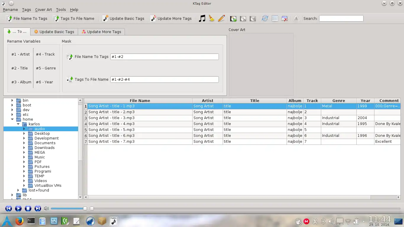Click the Album column header
The height and width of the screenshot is (227, 404).
[295, 100]
